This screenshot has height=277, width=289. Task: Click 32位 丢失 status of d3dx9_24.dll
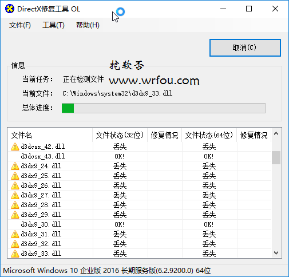tap(120, 166)
